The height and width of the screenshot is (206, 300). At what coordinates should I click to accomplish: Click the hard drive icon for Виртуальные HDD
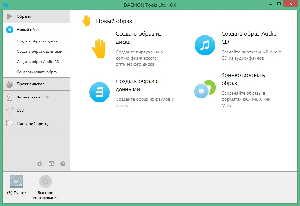[x=10, y=97]
